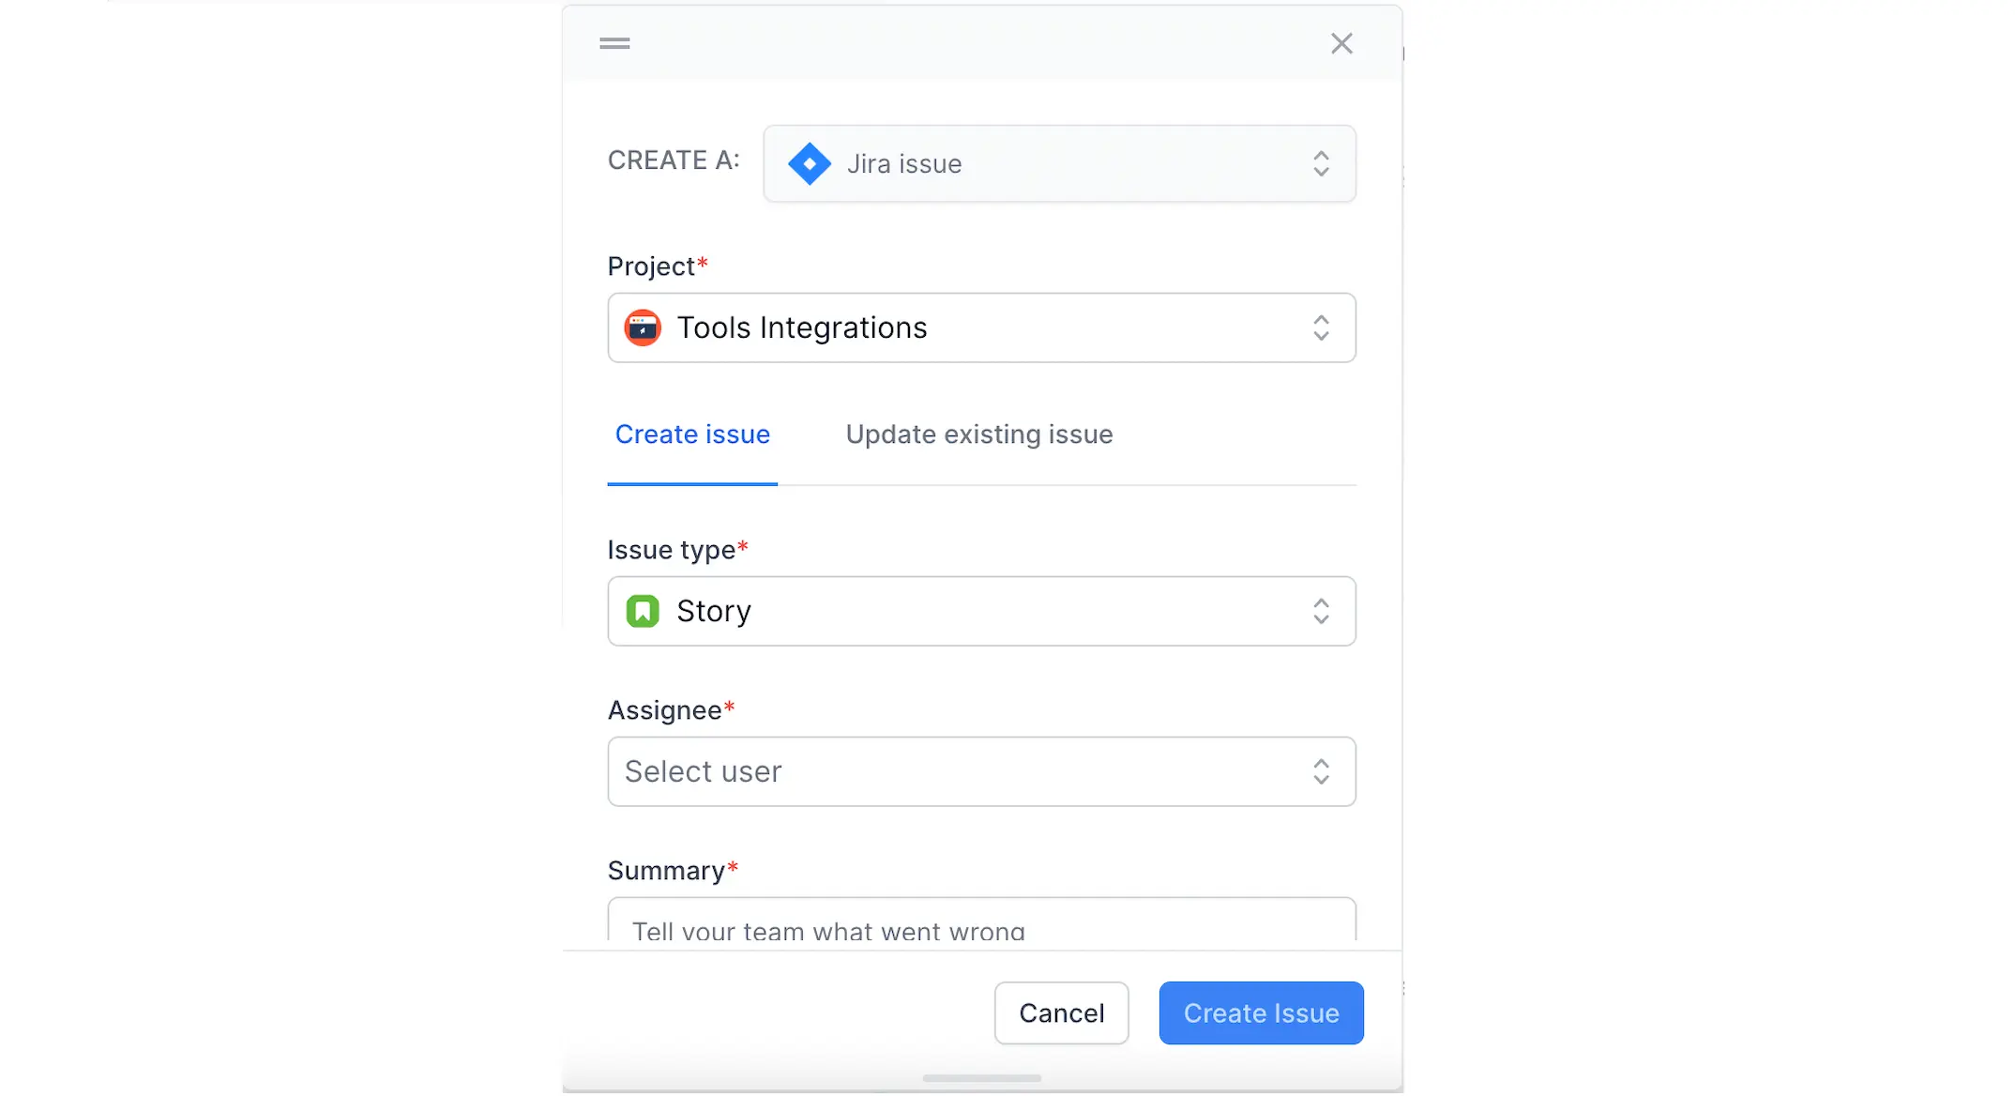
Task: Click the chevron arrows in the Issue type field
Action: 1321,612
